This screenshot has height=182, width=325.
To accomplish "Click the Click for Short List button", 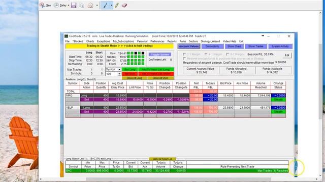I will 162,159.
